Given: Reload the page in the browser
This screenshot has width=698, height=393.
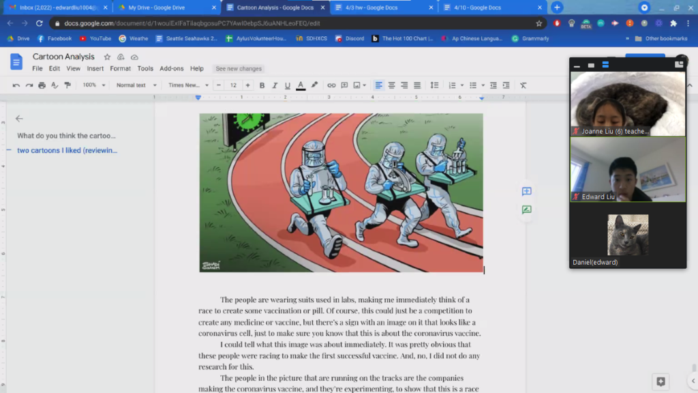Looking at the screenshot, I should [39, 23].
